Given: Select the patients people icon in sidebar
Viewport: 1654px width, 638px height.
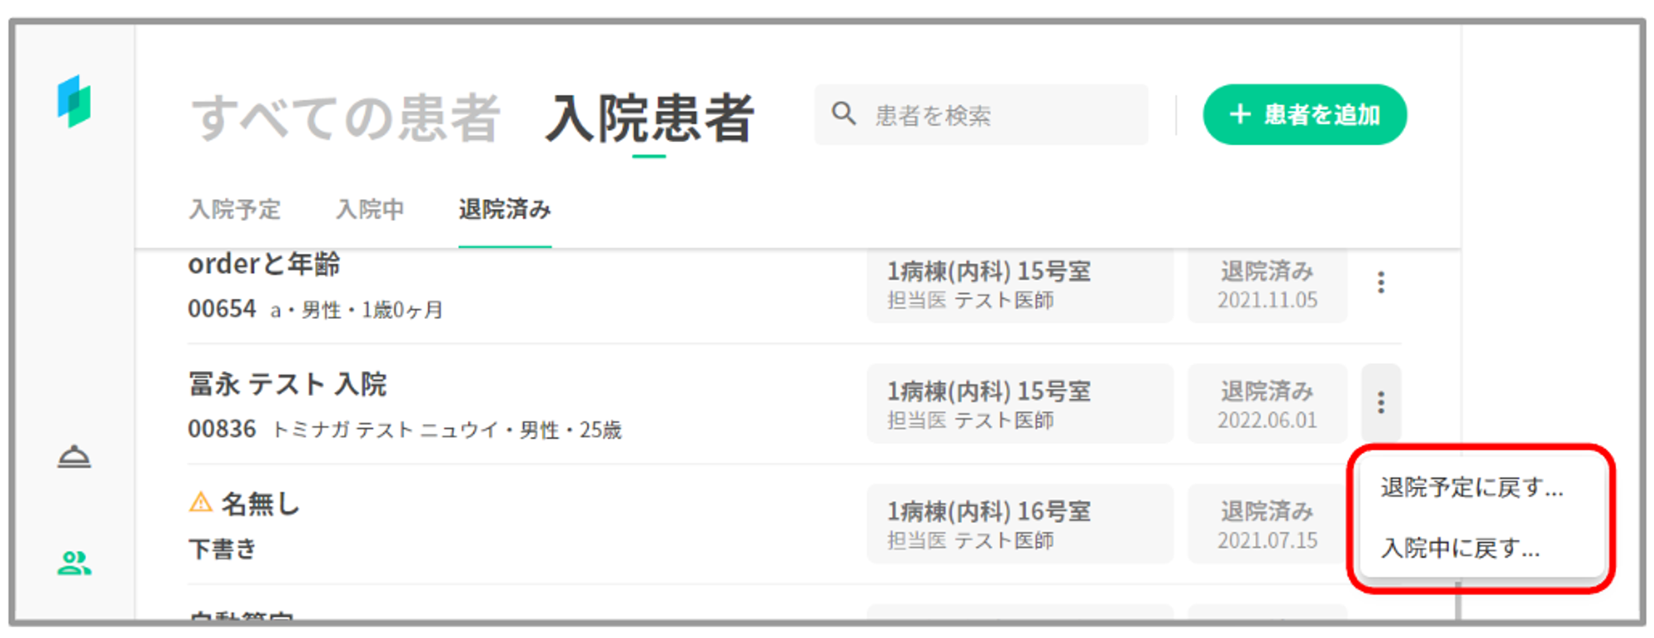Looking at the screenshot, I should point(74,564).
